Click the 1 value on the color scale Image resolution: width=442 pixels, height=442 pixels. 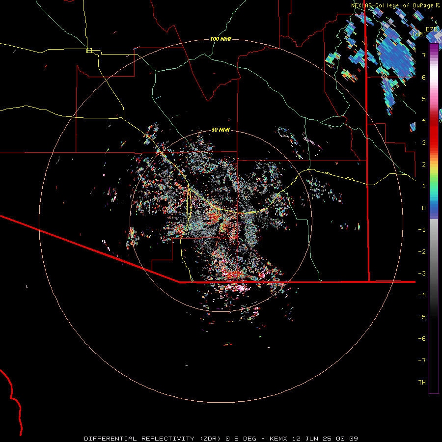pyautogui.click(x=424, y=186)
